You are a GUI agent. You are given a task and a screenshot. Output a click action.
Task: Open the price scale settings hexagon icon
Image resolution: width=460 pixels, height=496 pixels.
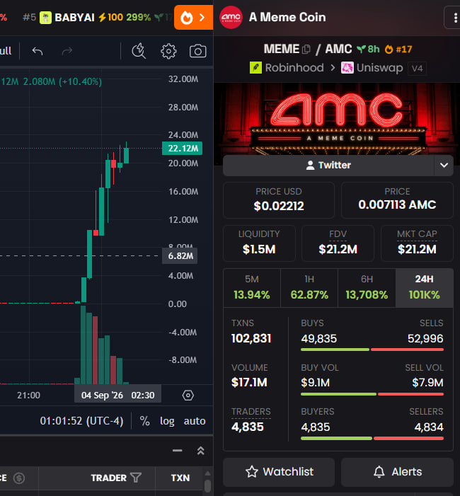point(188,395)
